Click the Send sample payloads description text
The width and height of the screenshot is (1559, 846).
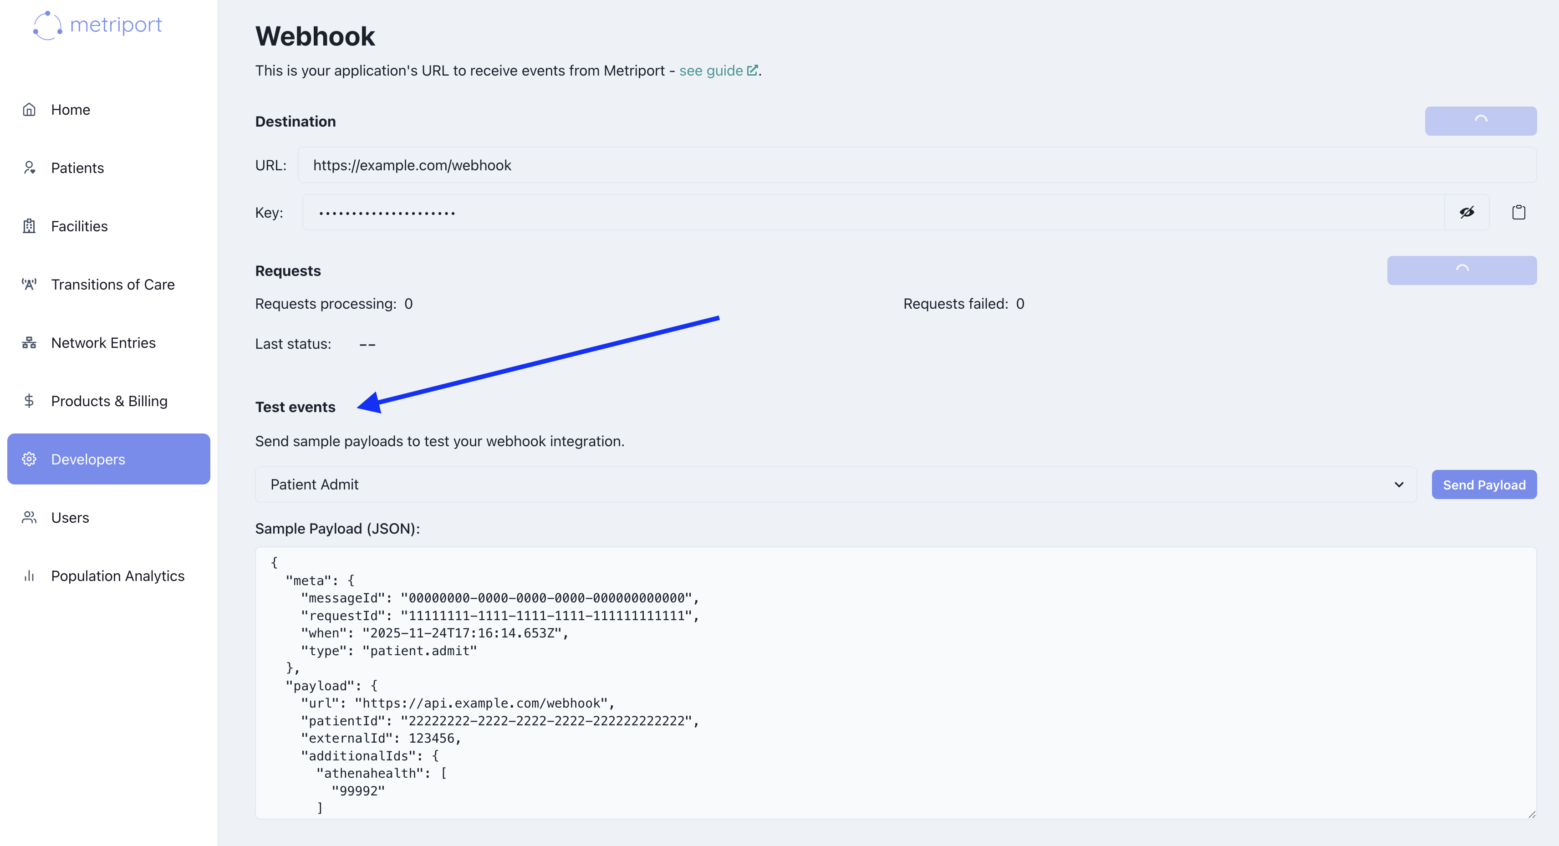point(439,441)
